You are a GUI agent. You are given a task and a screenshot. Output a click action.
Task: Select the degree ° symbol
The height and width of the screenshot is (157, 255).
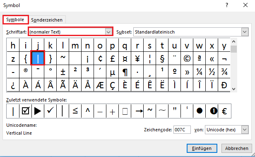(x=50, y=72)
